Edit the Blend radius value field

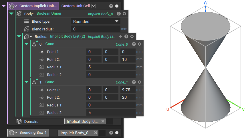pyautogui.click(x=96, y=29)
